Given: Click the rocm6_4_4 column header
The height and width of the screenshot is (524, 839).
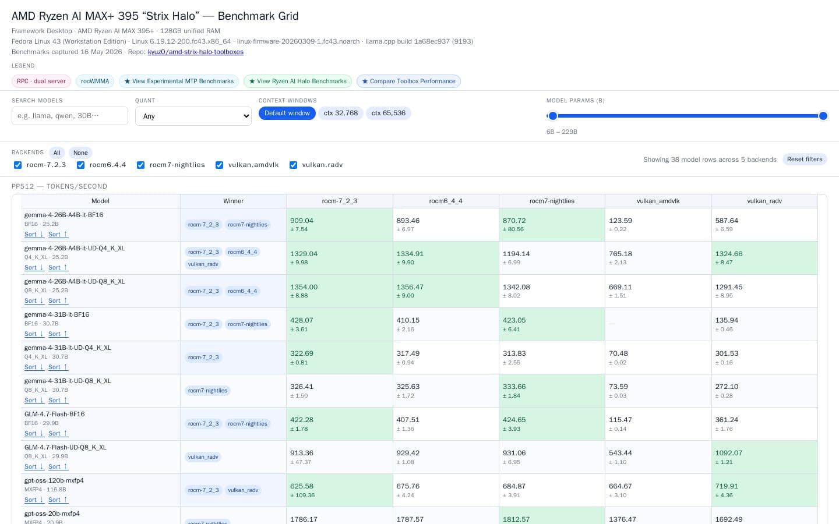Looking at the screenshot, I should [446, 201].
